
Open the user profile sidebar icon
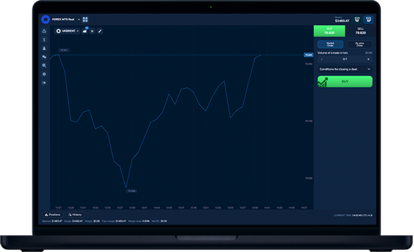pyautogui.click(x=44, y=48)
